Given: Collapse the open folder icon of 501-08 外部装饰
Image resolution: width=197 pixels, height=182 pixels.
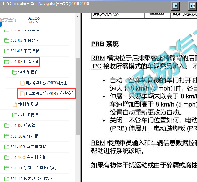Looking at the screenshot, I should point(7,62).
